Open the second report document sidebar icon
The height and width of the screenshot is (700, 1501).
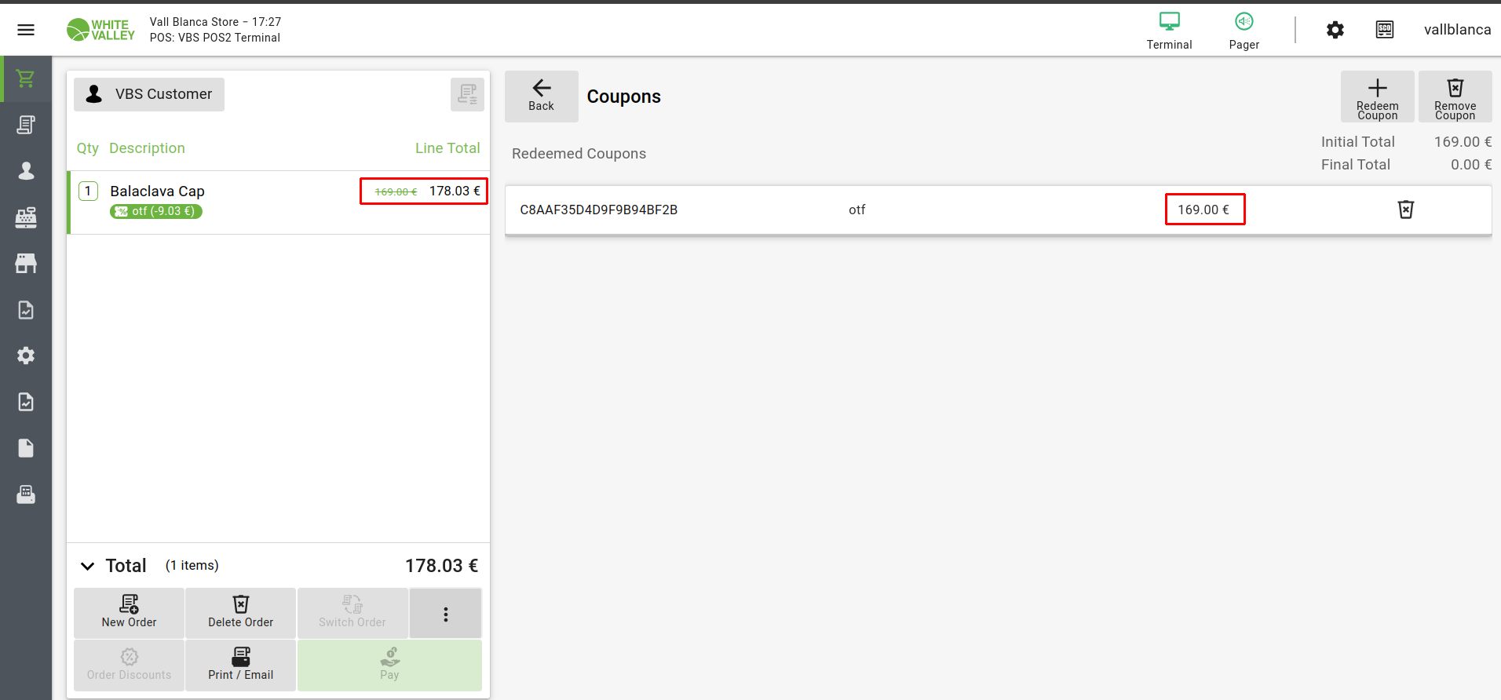pyautogui.click(x=26, y=402)
